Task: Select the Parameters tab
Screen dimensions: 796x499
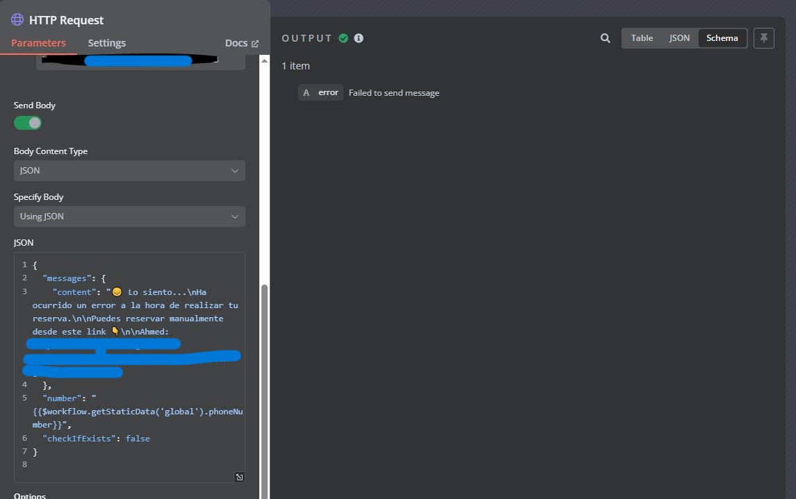Action: pos(38,43)
